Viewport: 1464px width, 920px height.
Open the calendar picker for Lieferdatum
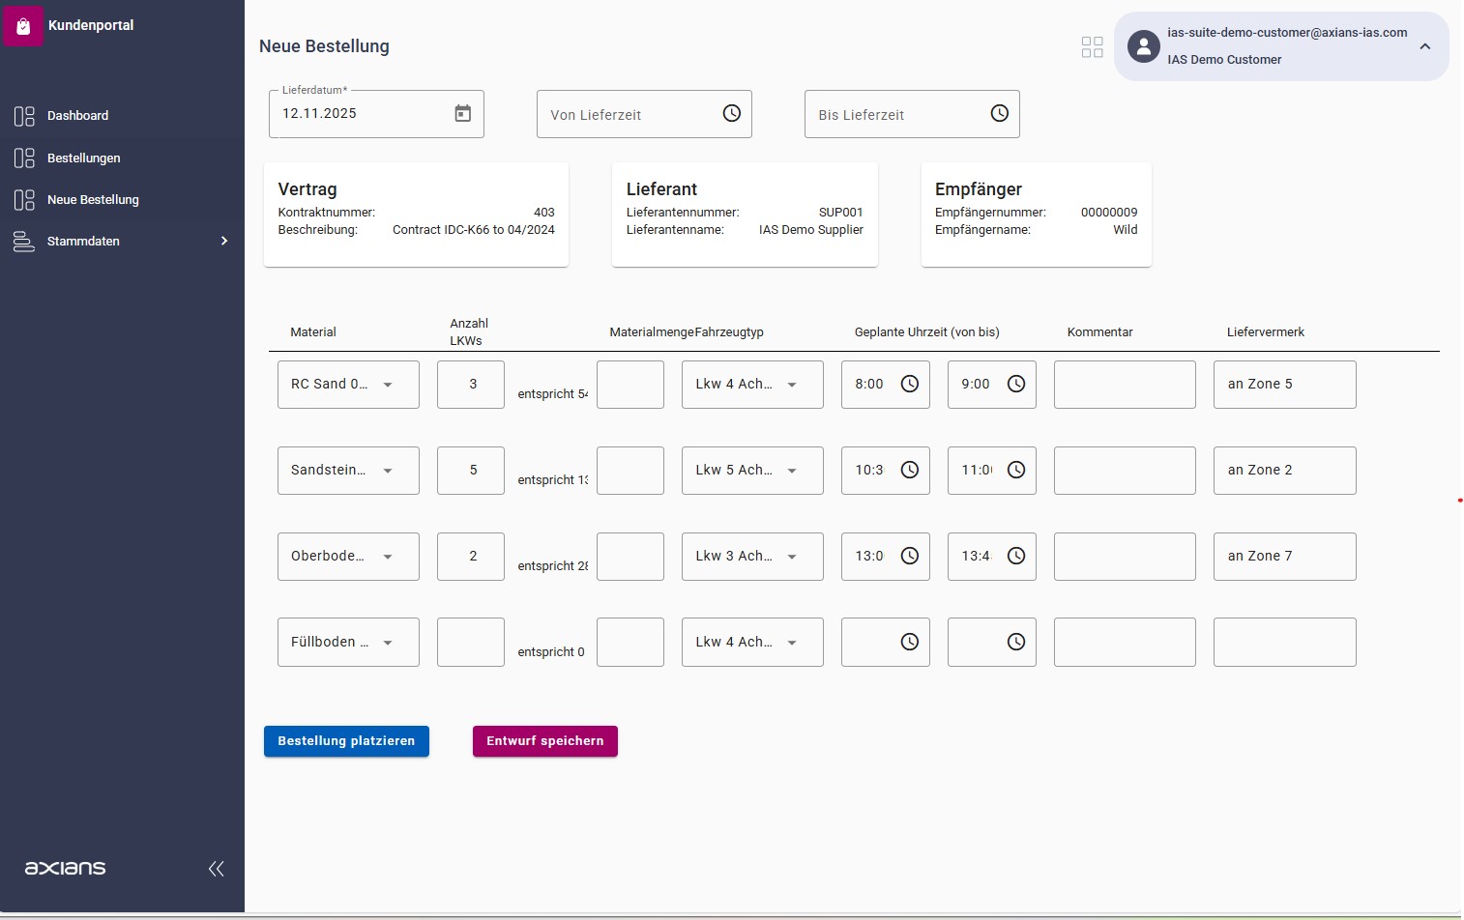[463, 114]
